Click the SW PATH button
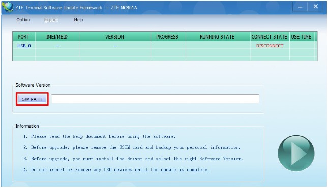Image resolution: width=328 pixels, height=188 pixels. click(32, 99)
